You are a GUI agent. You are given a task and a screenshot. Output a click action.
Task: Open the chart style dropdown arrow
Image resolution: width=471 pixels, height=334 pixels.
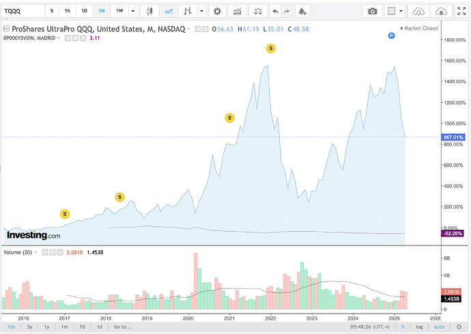click(201, 12)
